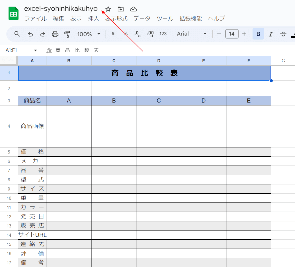
Task: Click the font size 14 field
Action: click(232, 34)
